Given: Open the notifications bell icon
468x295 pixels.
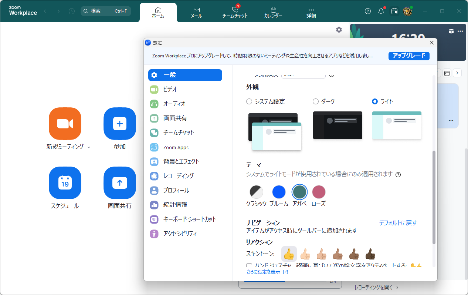Looking at the screenshot, I should click(x=381, y=11).
